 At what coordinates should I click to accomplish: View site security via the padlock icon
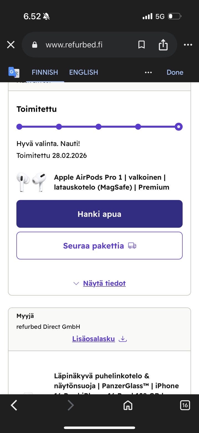point(34,44)
